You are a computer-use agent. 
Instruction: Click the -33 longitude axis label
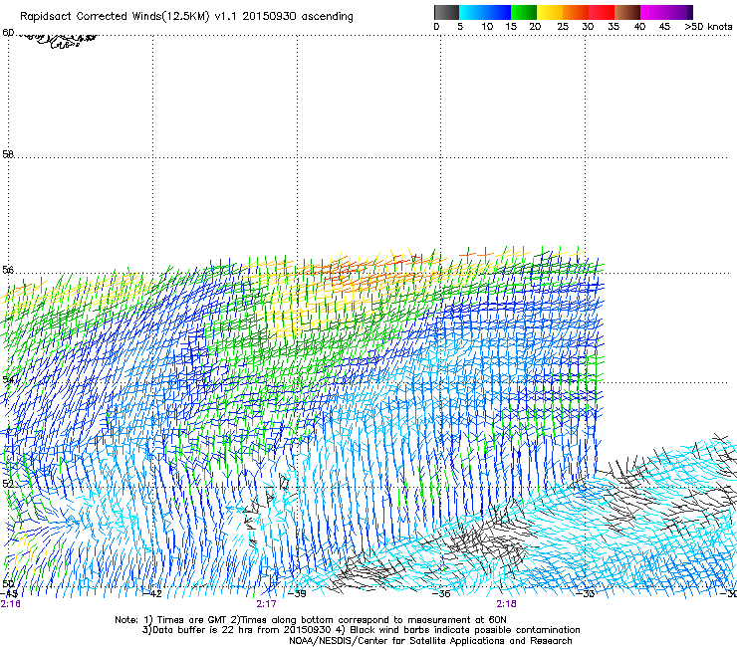(586, 594)
